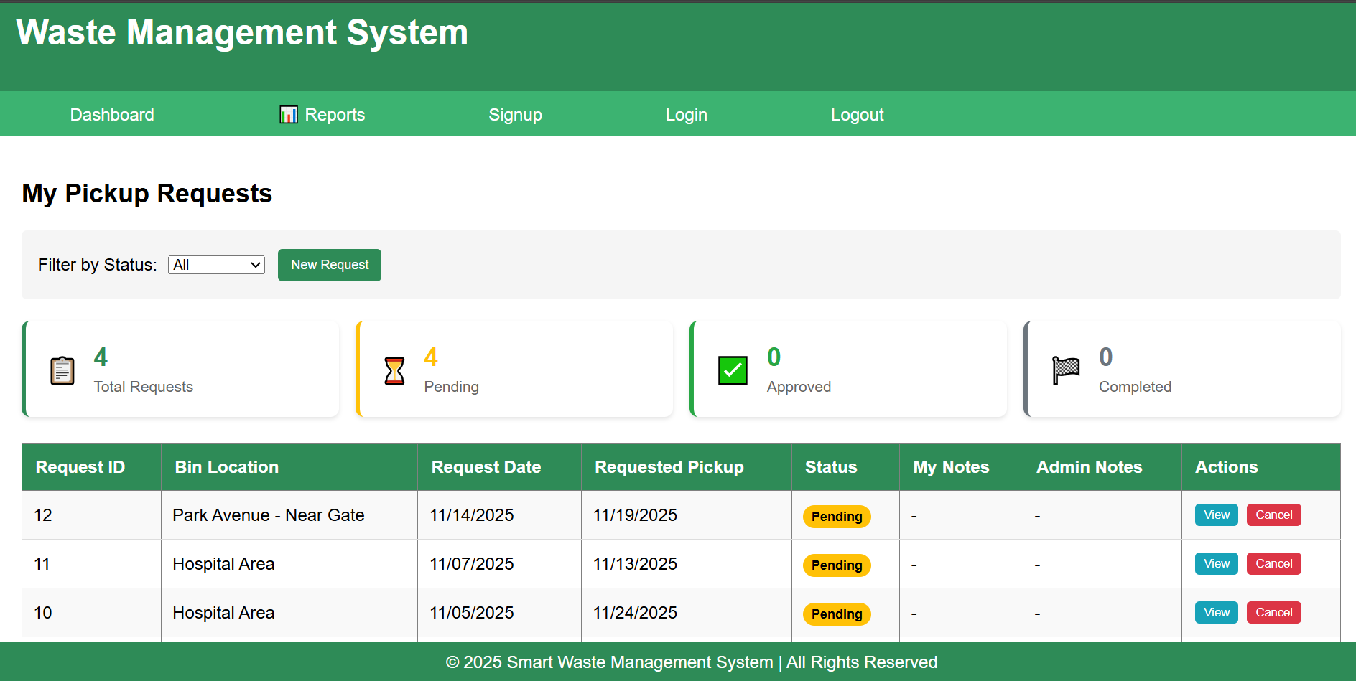The width and height of the screenshot is (1356, 681).
Task: Go to the Dashboard menu item
Action: 111,114
